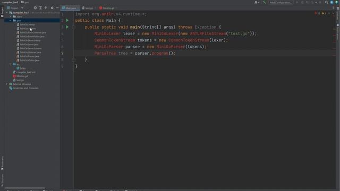
Task: Click the red MiniGoLexer type on line 4
Action: click(107, 33)
